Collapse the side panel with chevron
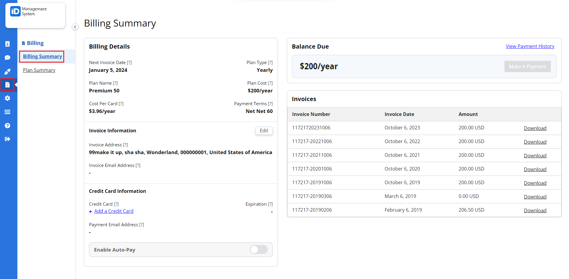 click(75, 27)
